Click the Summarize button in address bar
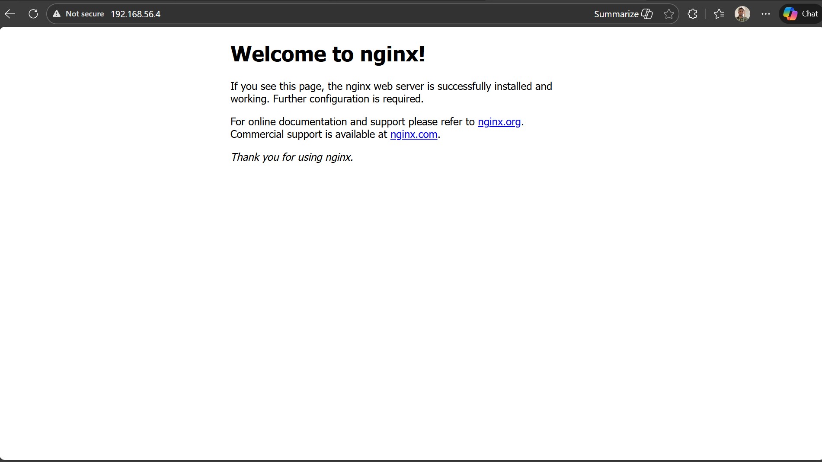Viewport: 822px width, 462px height. (624, 14)
